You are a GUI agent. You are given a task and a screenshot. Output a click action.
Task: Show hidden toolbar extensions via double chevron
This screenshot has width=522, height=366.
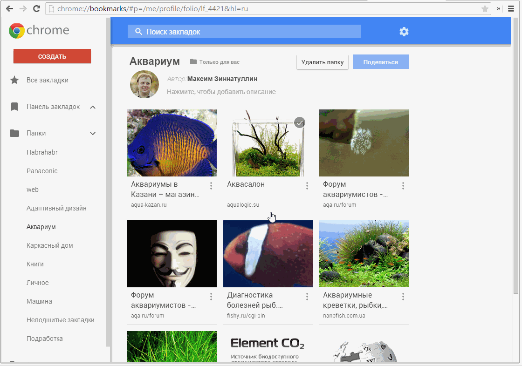(499, 9)
